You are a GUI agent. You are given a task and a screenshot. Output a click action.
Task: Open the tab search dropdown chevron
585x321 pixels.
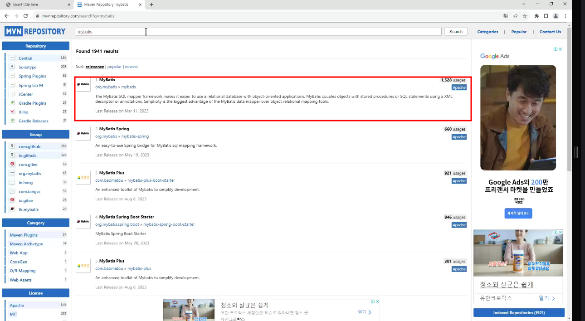coord(524,4)
